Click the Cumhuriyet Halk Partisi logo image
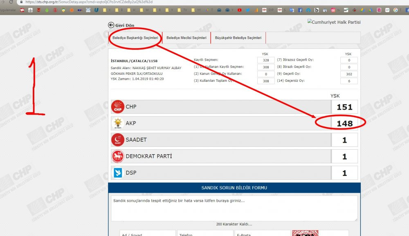 click(334, 22)
